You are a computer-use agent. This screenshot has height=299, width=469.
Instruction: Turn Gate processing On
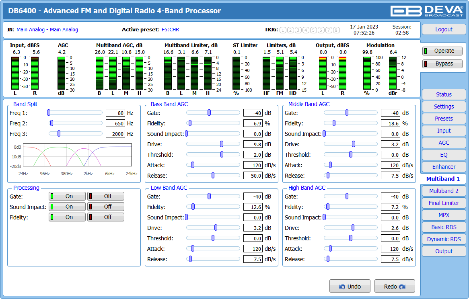pyautogui.click(x=67, y=196)
